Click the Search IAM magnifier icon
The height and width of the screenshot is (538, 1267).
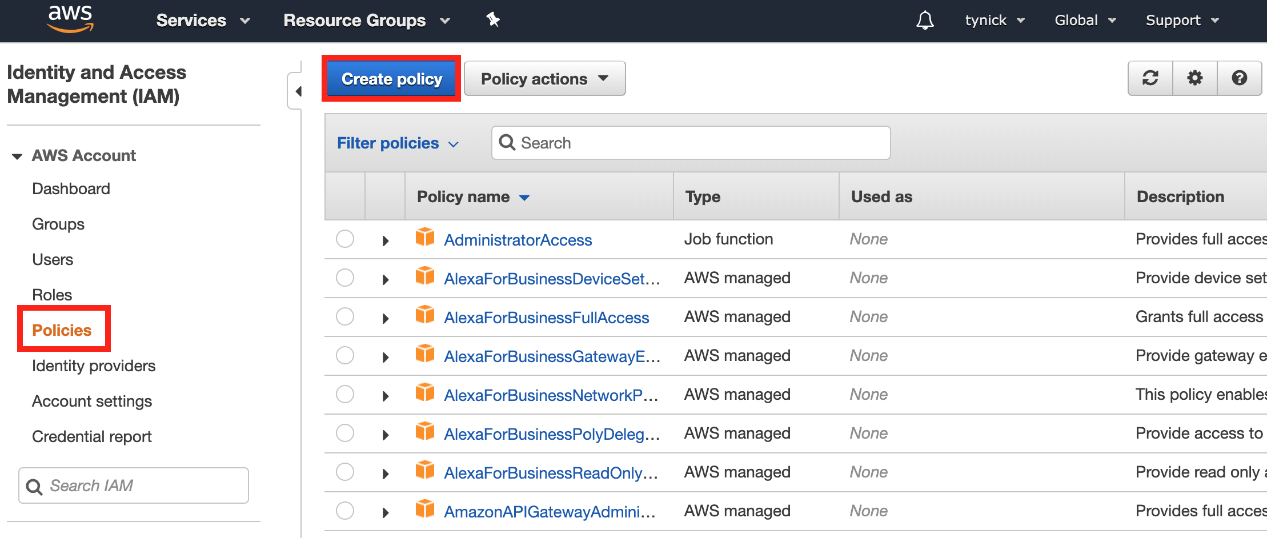click(34, 487)
